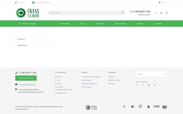183x114 pixels.
Task: Click the Yandex Money payment icon
Action: coord(149,106)
